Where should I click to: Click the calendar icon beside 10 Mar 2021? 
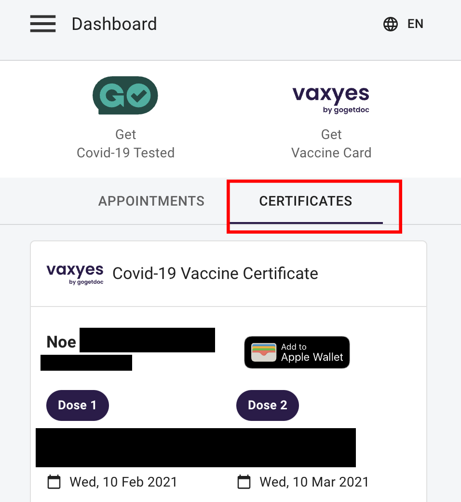coord(244,482)
